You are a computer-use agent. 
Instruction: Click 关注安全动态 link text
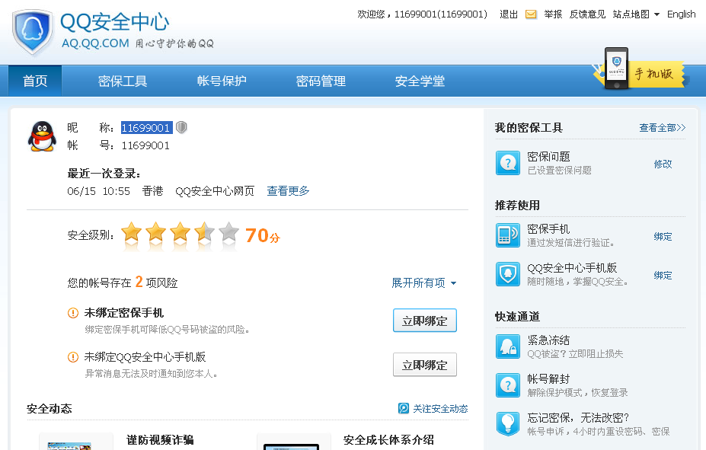coord(440,409)
